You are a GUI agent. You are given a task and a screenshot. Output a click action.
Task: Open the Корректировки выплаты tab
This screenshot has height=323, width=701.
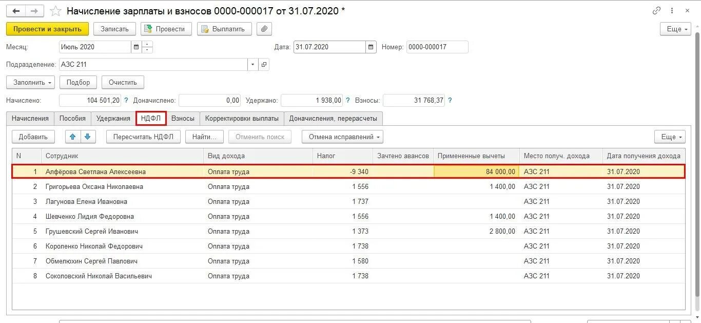(x=242, y=118)
